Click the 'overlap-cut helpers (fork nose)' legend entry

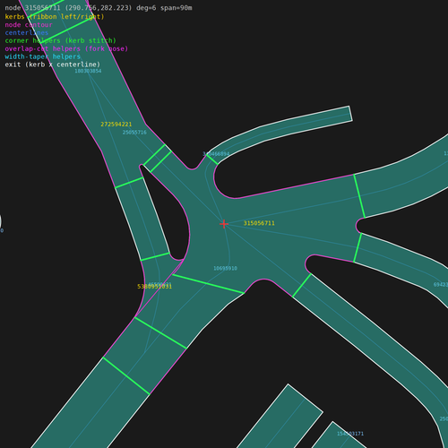(66, 48)
